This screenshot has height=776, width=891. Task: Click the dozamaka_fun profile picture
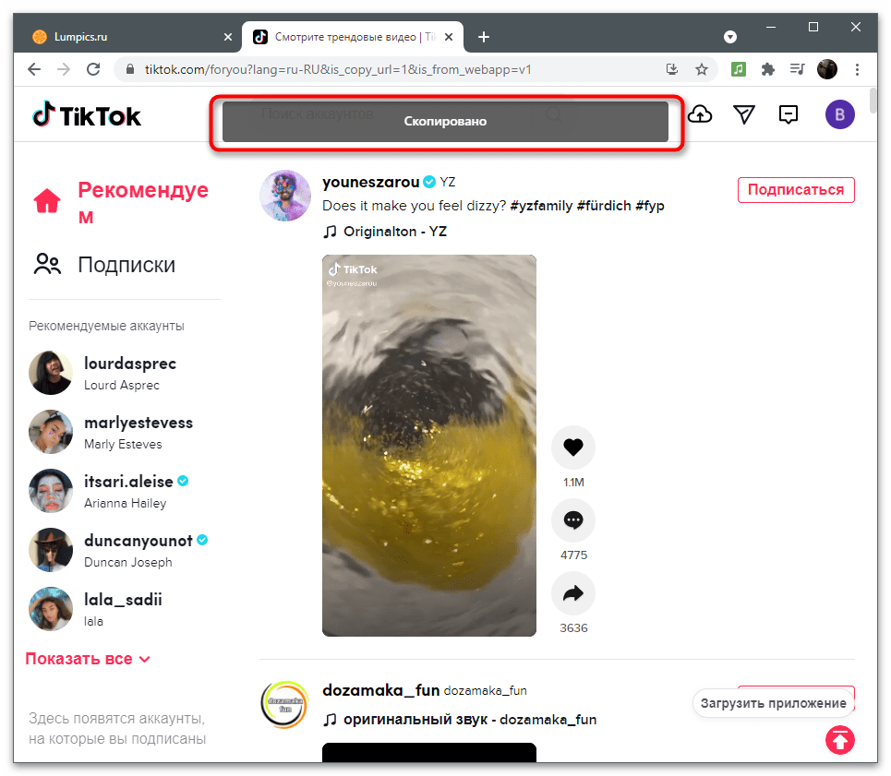[285, 704]
